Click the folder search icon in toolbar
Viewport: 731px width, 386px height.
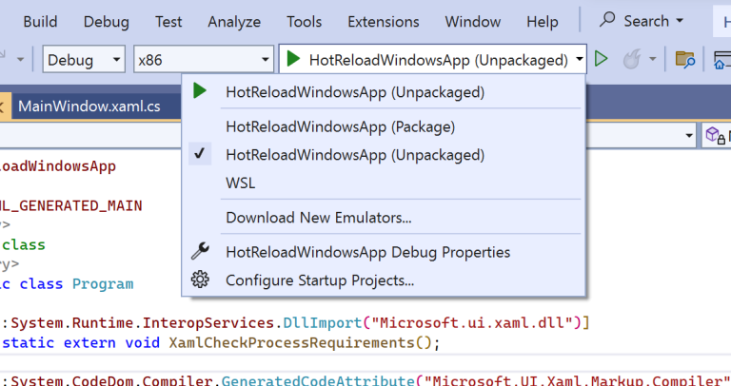tap(684, 59)
